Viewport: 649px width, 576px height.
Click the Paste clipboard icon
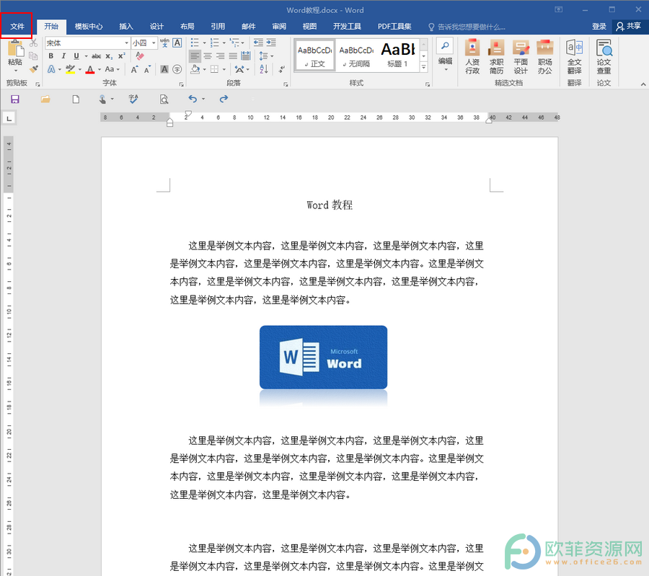tap(15, 49)
